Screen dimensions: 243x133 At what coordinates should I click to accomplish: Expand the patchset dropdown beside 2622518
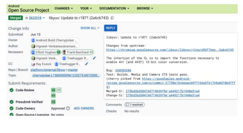[x=44, y=18]
